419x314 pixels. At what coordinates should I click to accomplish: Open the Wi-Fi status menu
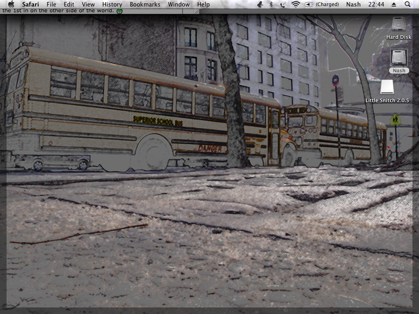(x=295, y=4)
